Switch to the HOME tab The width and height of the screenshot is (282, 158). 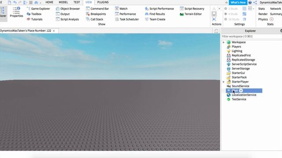click(49, 2)
